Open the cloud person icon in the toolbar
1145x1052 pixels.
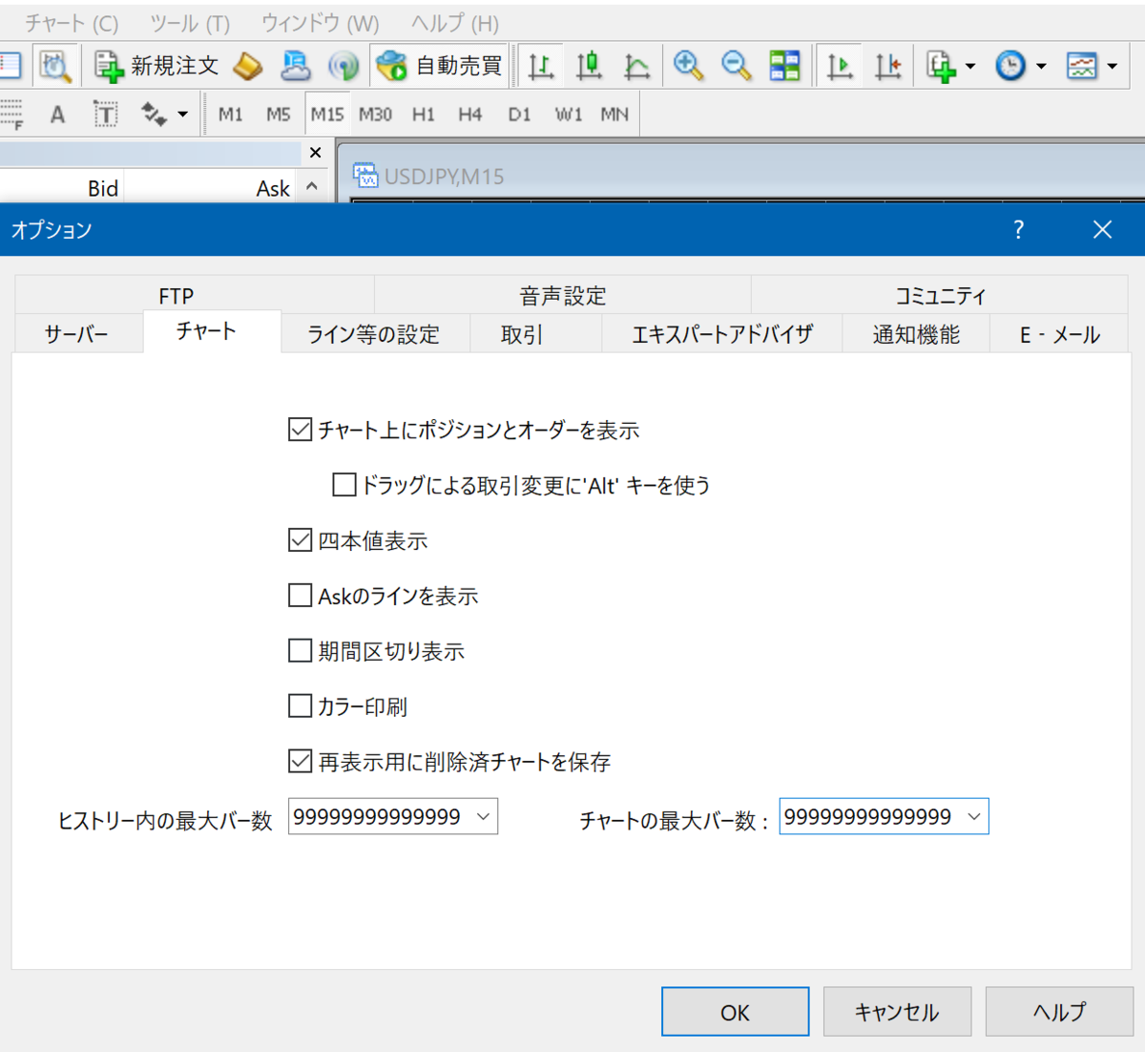296,66
